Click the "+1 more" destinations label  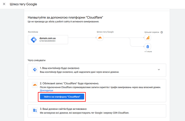pyautogui.click(x=148, y=52)
